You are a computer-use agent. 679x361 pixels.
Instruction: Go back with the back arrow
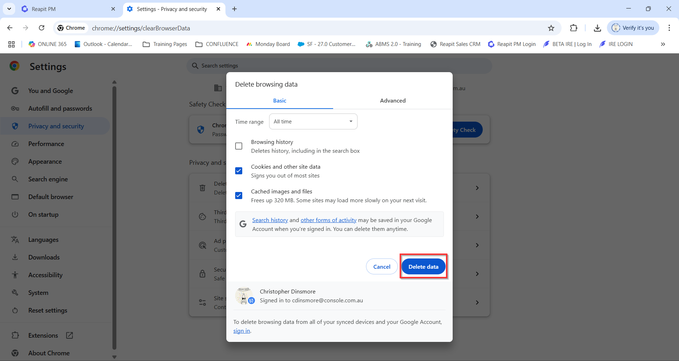(x=10, y=28)
